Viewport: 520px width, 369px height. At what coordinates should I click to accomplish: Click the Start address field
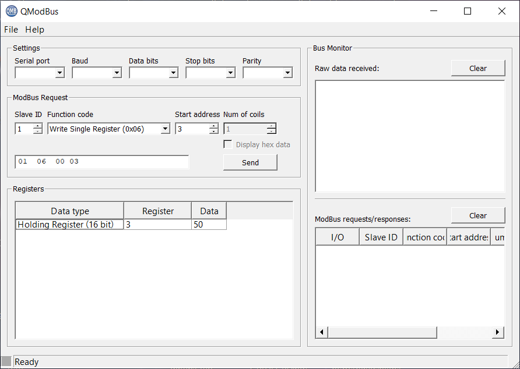192,129
